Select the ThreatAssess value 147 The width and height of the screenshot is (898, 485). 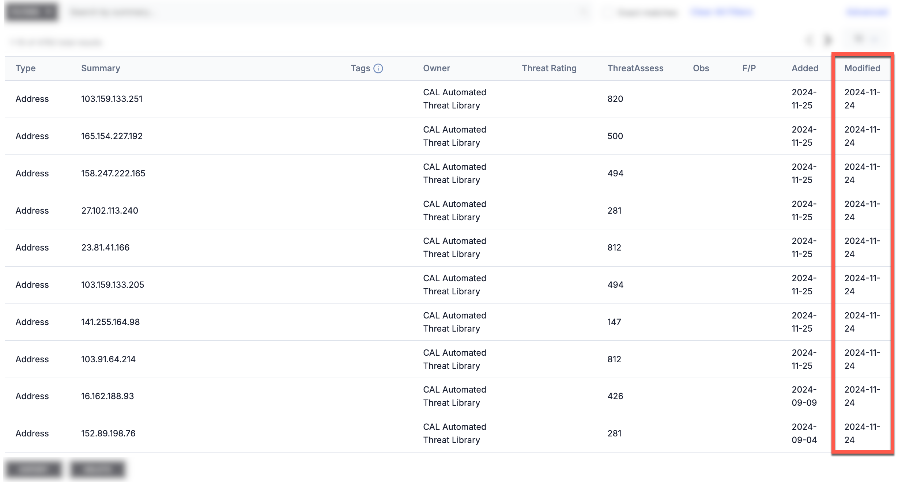pos(614,322)
